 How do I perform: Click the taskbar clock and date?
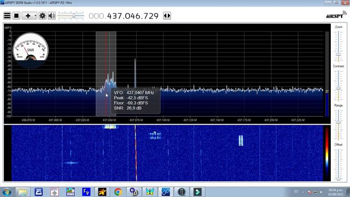[336, 192]
